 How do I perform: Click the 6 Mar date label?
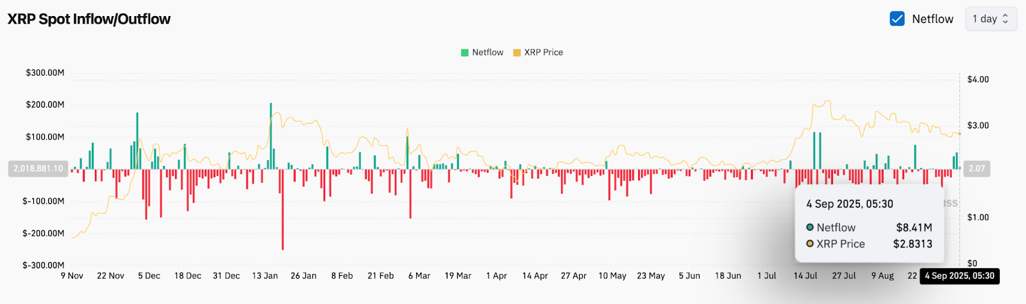(x=419, y=276)
